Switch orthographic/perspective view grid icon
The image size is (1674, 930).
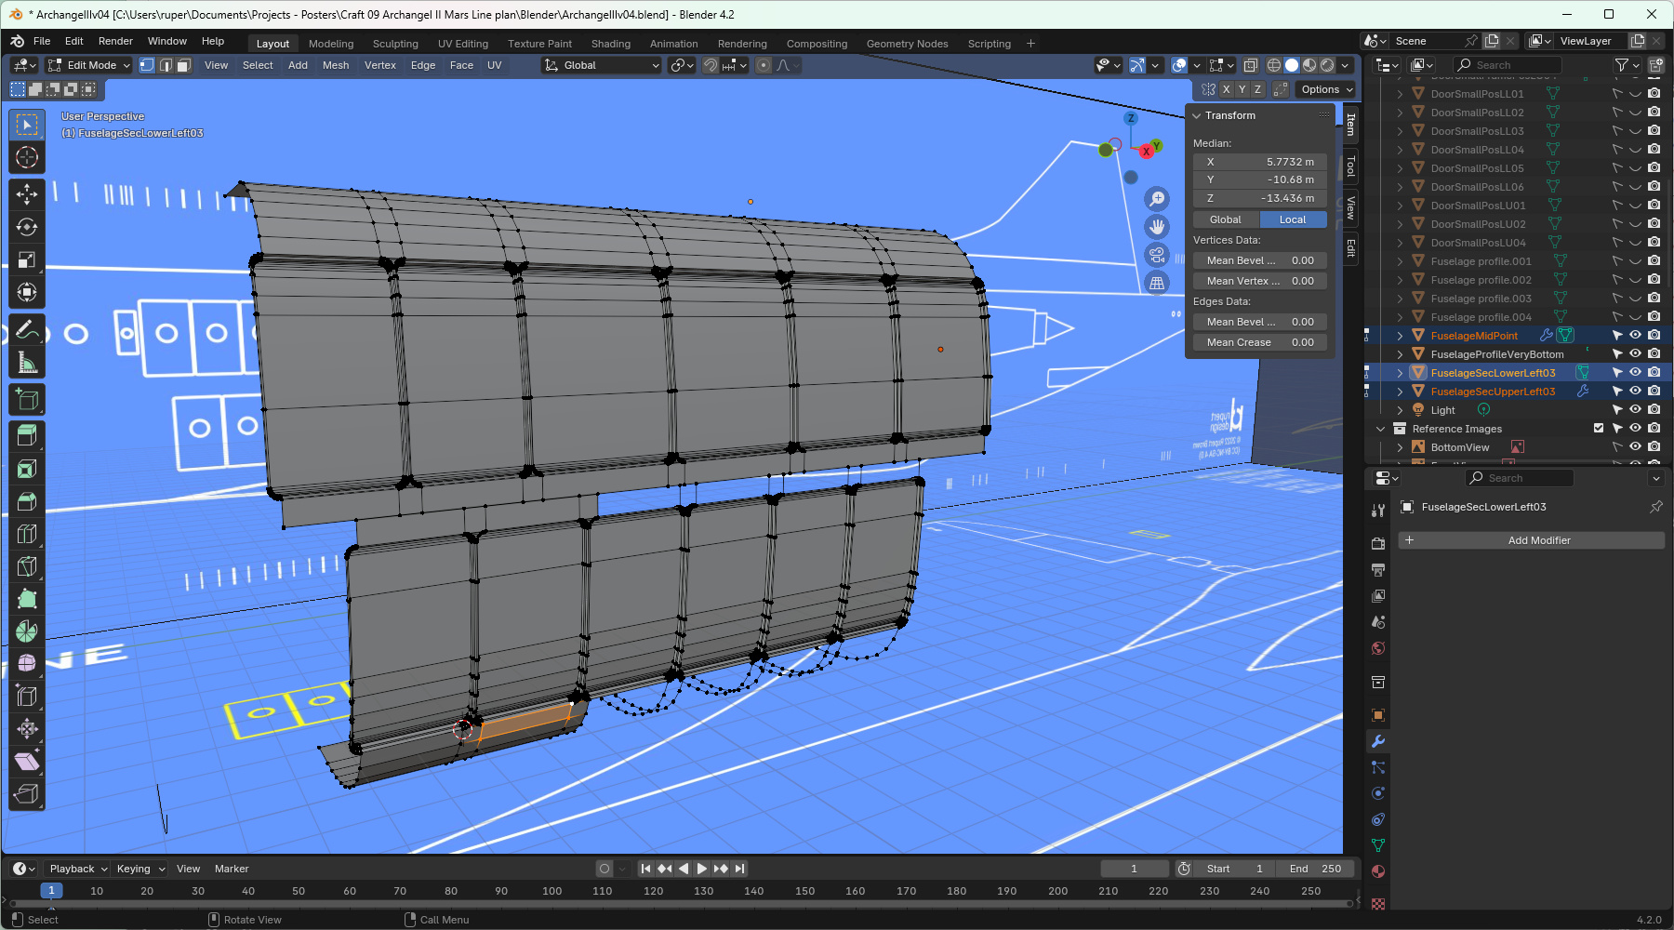click(1157, 283)
